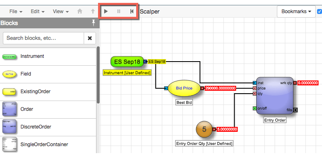
Task: Select the SingleOrderContainer block icon
Action: pyautogui.click(x=9, y=145)
